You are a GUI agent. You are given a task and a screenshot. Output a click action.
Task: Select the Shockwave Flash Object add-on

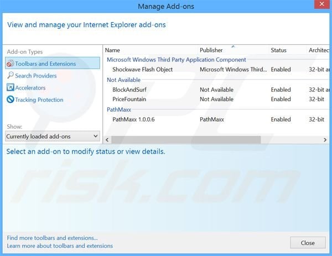[143, 70]
